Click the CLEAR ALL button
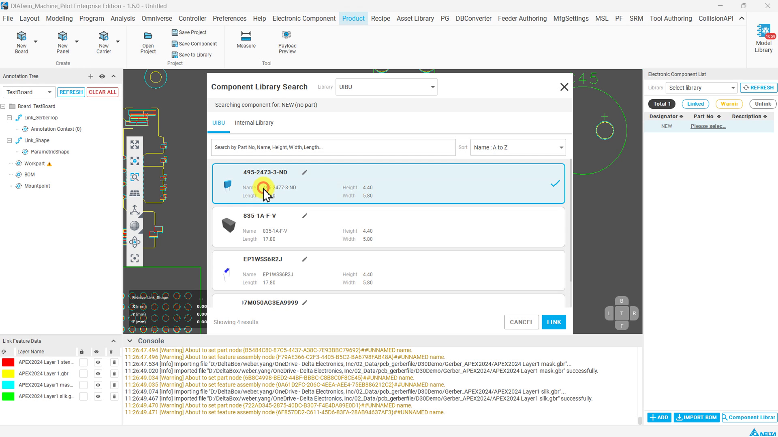Image resolution: width=778 pixels, height=437 pixels. click(x=103, y=92)
